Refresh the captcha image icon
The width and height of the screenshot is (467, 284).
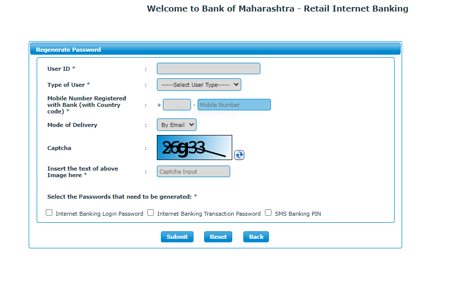click(x=239, y=155)
